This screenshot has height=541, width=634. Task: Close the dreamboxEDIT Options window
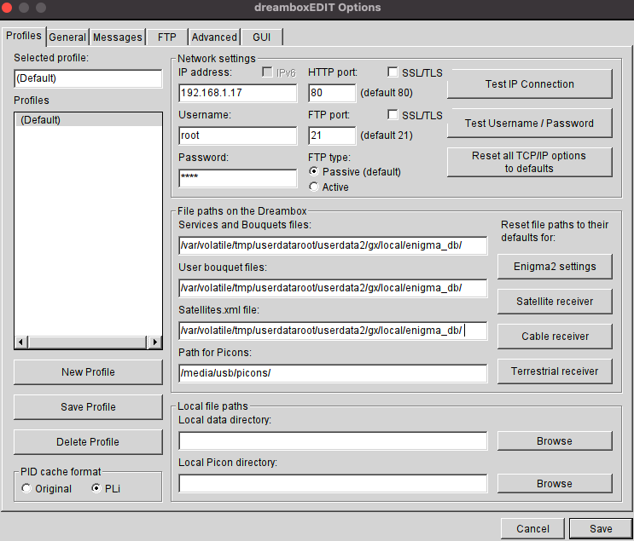click(x=10, y=8)
